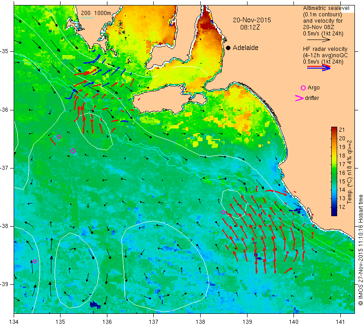
Task: Click the Argo float marker near 138.5E 37.8S
Action: point(223,212)
